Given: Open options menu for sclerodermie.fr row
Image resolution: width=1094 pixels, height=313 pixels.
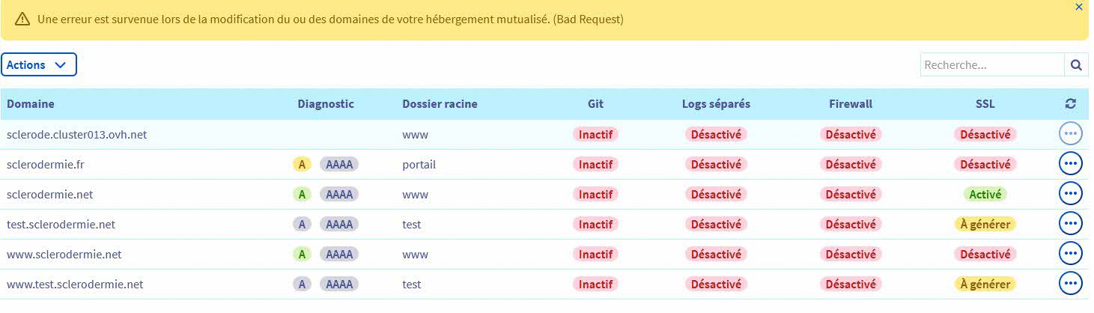Looking at the screenshot, I should point(1071,164).
